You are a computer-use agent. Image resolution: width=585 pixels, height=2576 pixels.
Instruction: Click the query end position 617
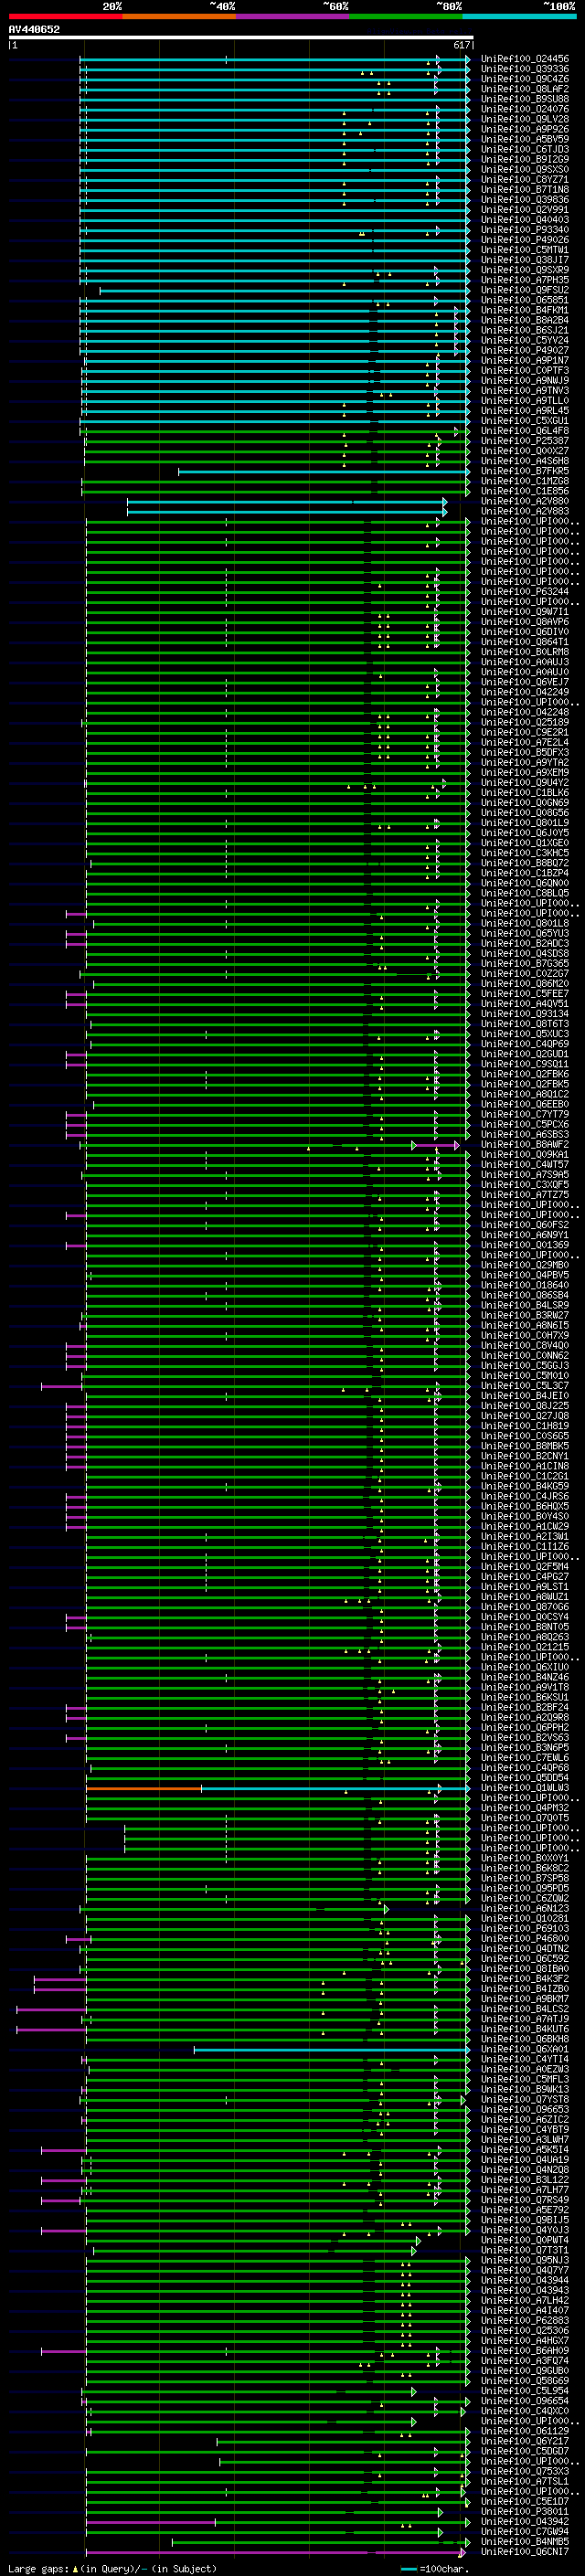click(461, 45)
